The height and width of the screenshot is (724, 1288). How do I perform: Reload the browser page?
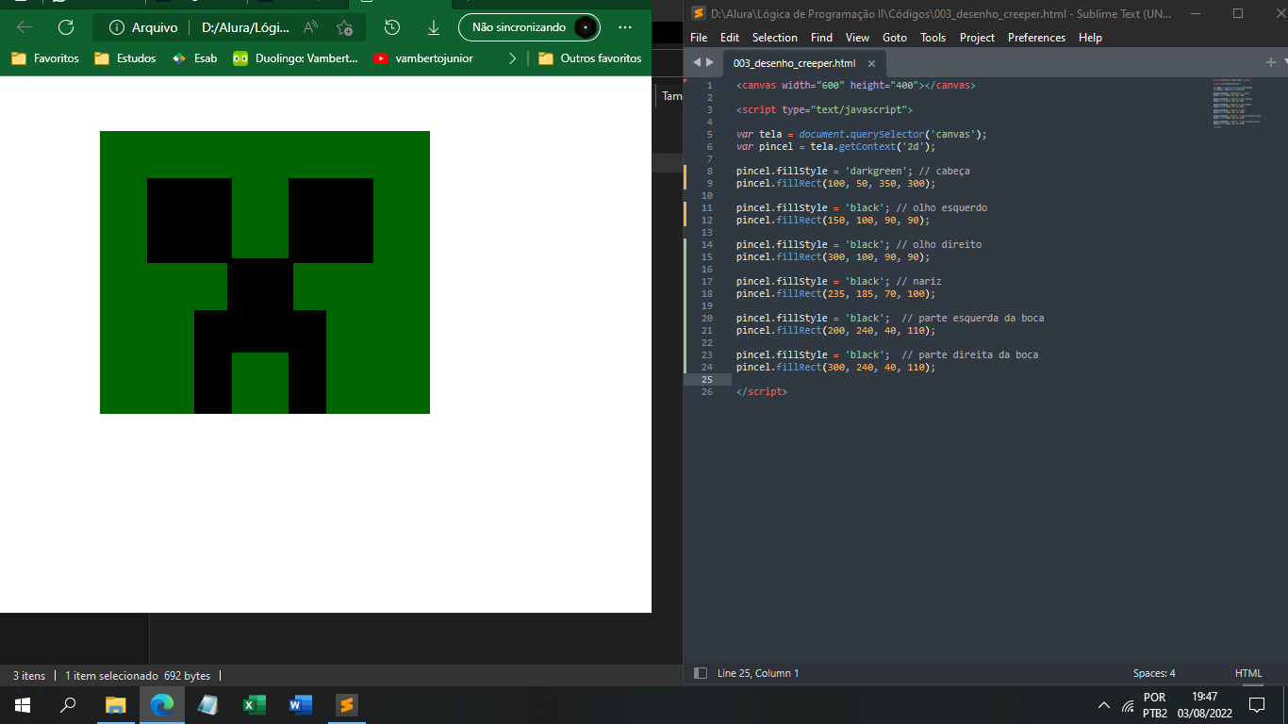pos(65,27)
